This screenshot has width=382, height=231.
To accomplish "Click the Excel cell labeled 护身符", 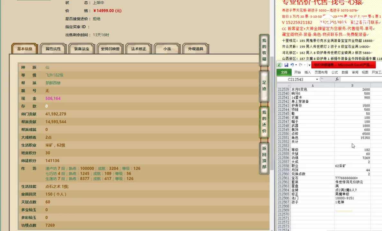I will [x=313, y=106].
